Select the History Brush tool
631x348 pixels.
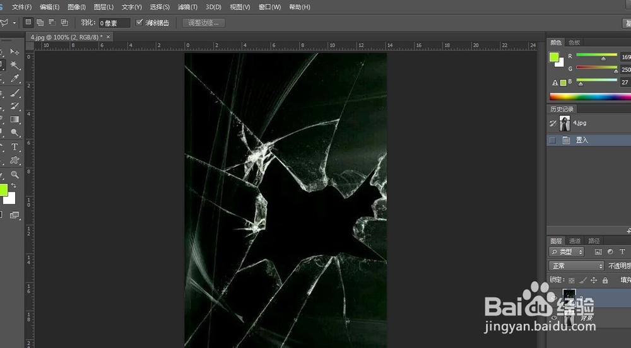pos(15,106)
